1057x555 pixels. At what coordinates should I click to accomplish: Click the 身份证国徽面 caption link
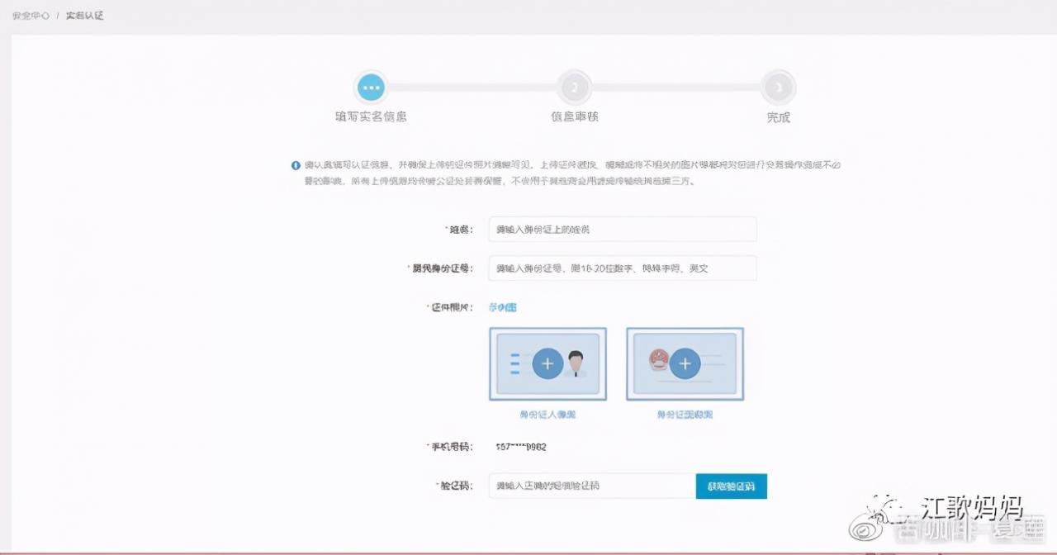tap(685, 413)
